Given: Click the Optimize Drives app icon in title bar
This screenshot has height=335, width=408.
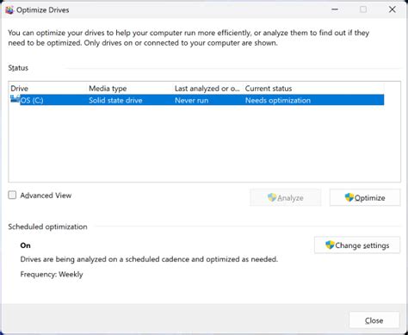Looking at the screenshot, I should pyautogui.click(x=9, y=10).
